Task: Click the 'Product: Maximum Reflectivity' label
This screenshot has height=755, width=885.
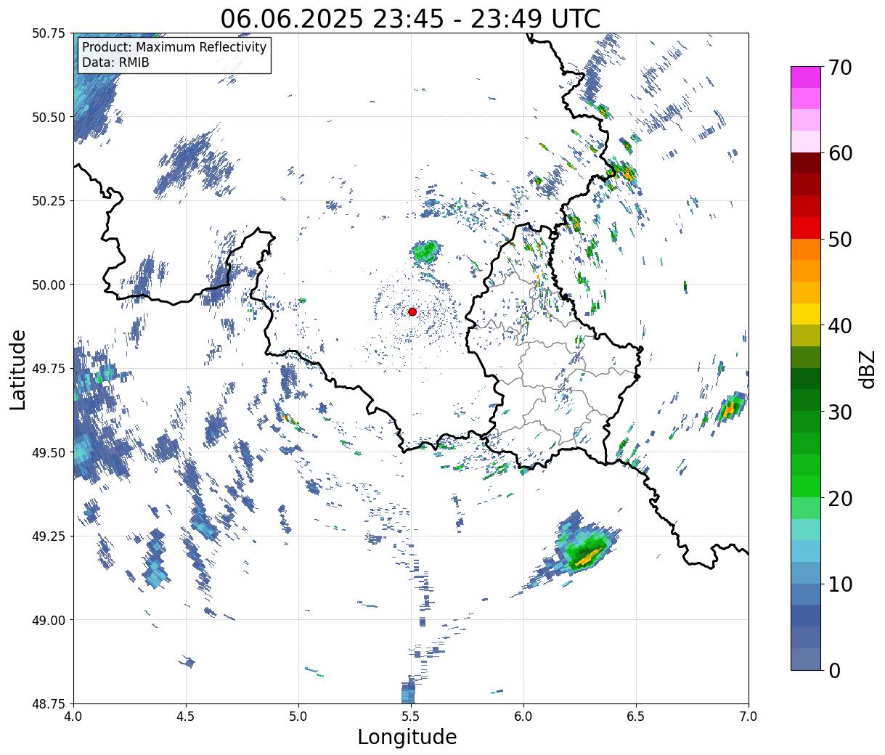Action: tap(174, 47)
